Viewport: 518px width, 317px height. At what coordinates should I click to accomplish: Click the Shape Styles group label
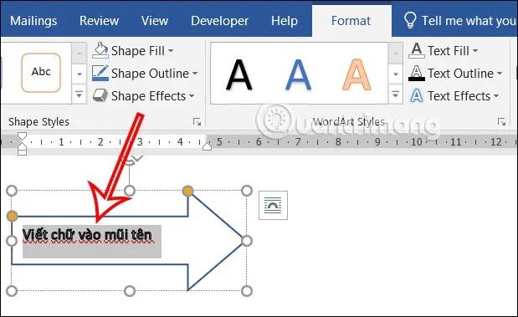pos(38,122)
